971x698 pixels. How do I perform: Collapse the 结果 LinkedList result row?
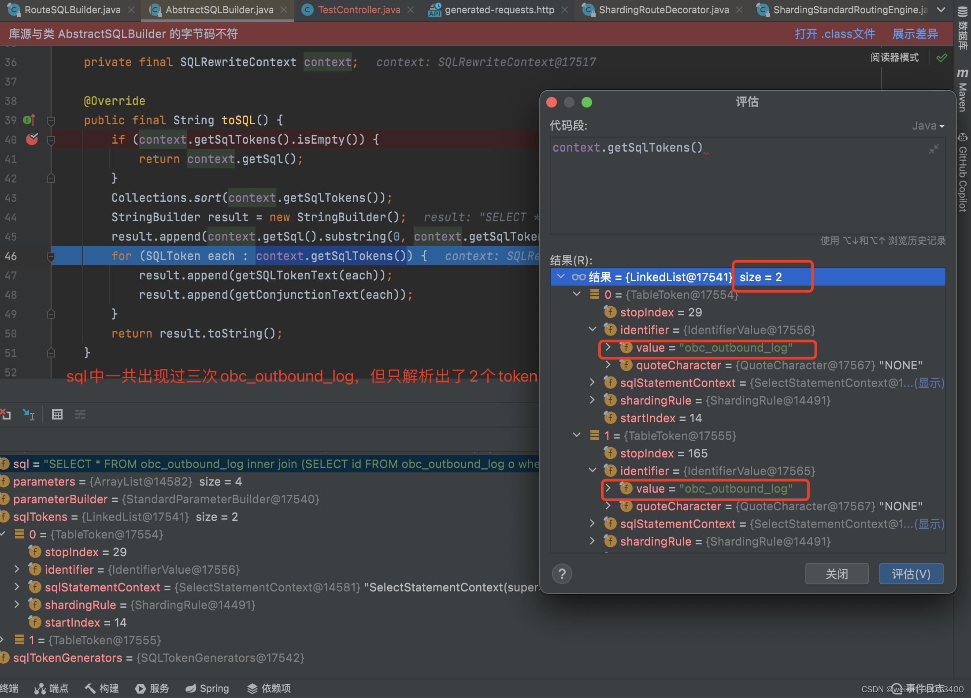(x=561, y=277)
